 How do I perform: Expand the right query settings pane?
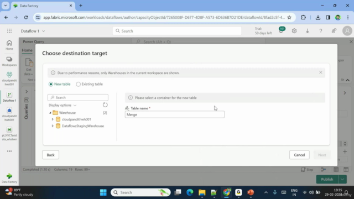point(345,93)
